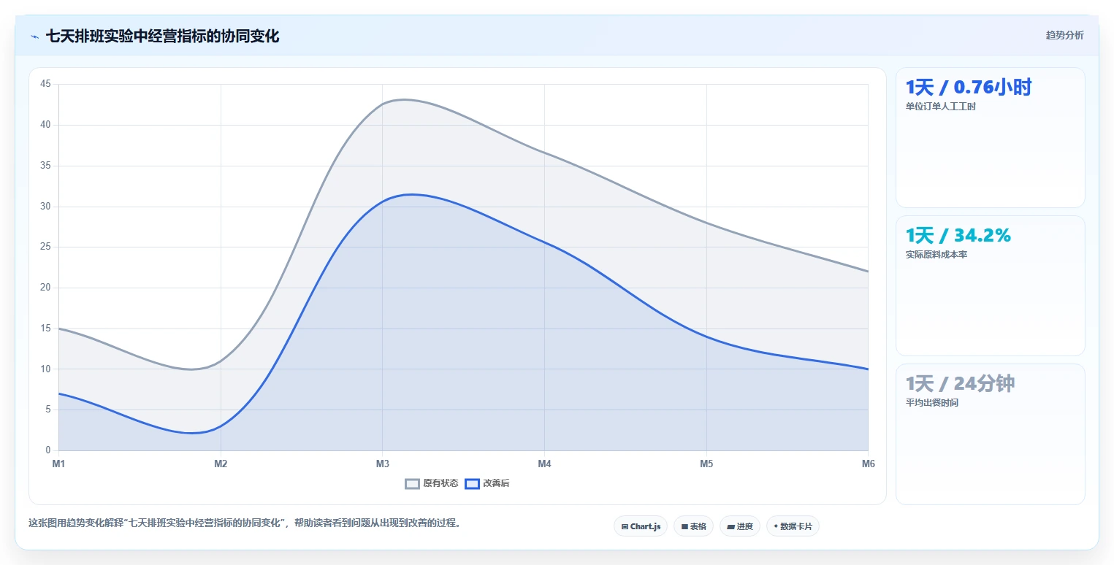Screen dimensions: 1114x565
Task: Click the description text below the chart
Action: tap(244, 523)
